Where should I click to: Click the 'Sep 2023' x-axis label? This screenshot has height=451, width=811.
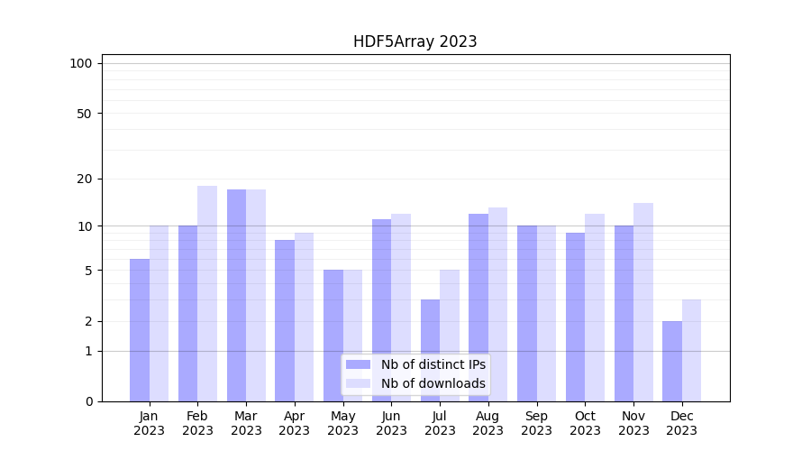(x=536, y=423)
